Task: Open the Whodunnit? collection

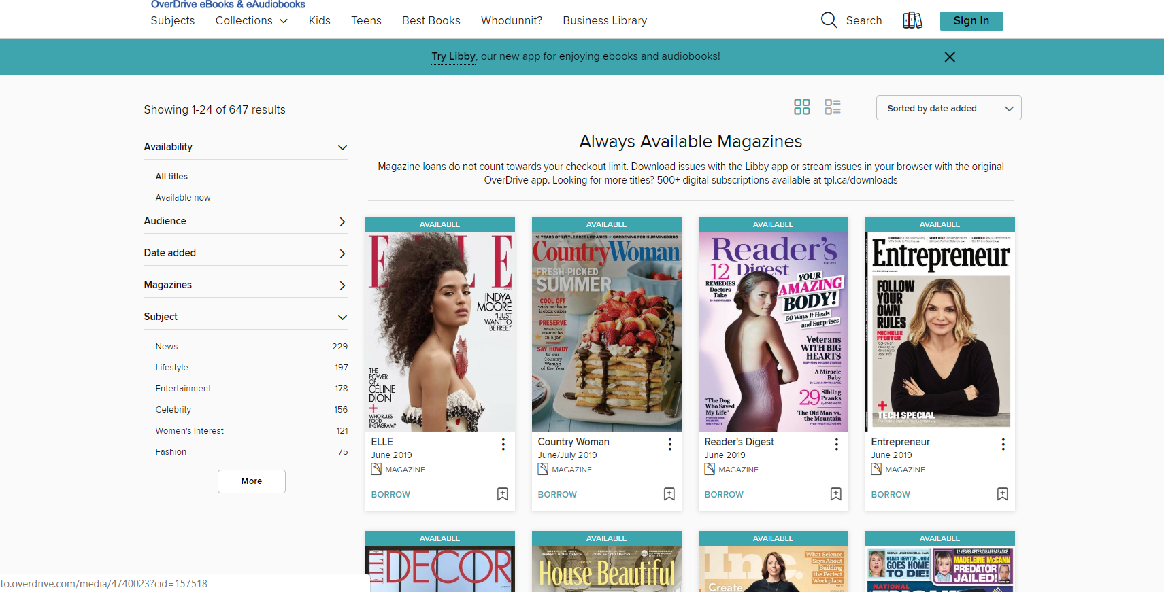Action: (x=512, y=20)
